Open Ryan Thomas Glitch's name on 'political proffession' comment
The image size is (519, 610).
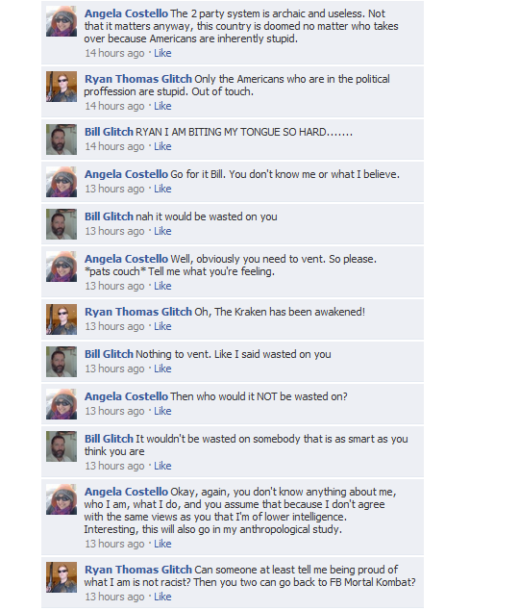click(x=138, y=79)
